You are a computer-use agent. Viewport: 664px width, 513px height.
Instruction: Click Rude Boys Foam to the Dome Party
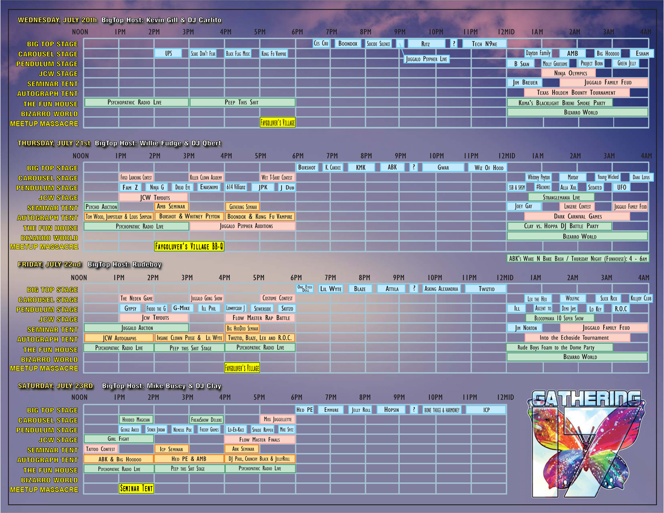[559, 347]
